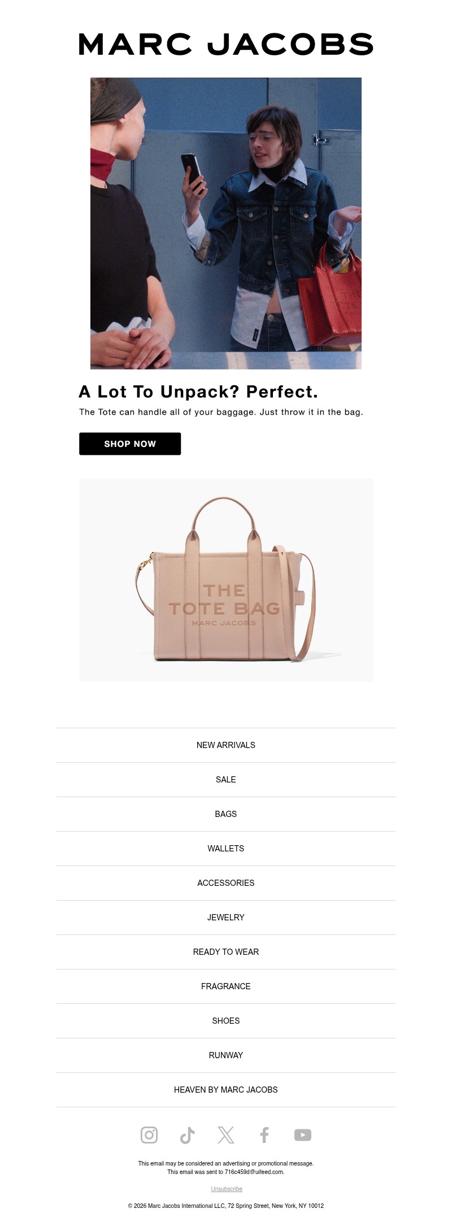Open the Instagram social icon
452x1226 pixels.
coord(149,1134)
